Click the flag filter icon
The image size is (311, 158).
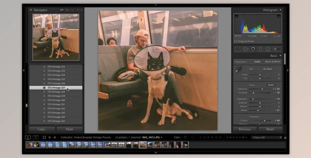185,138
